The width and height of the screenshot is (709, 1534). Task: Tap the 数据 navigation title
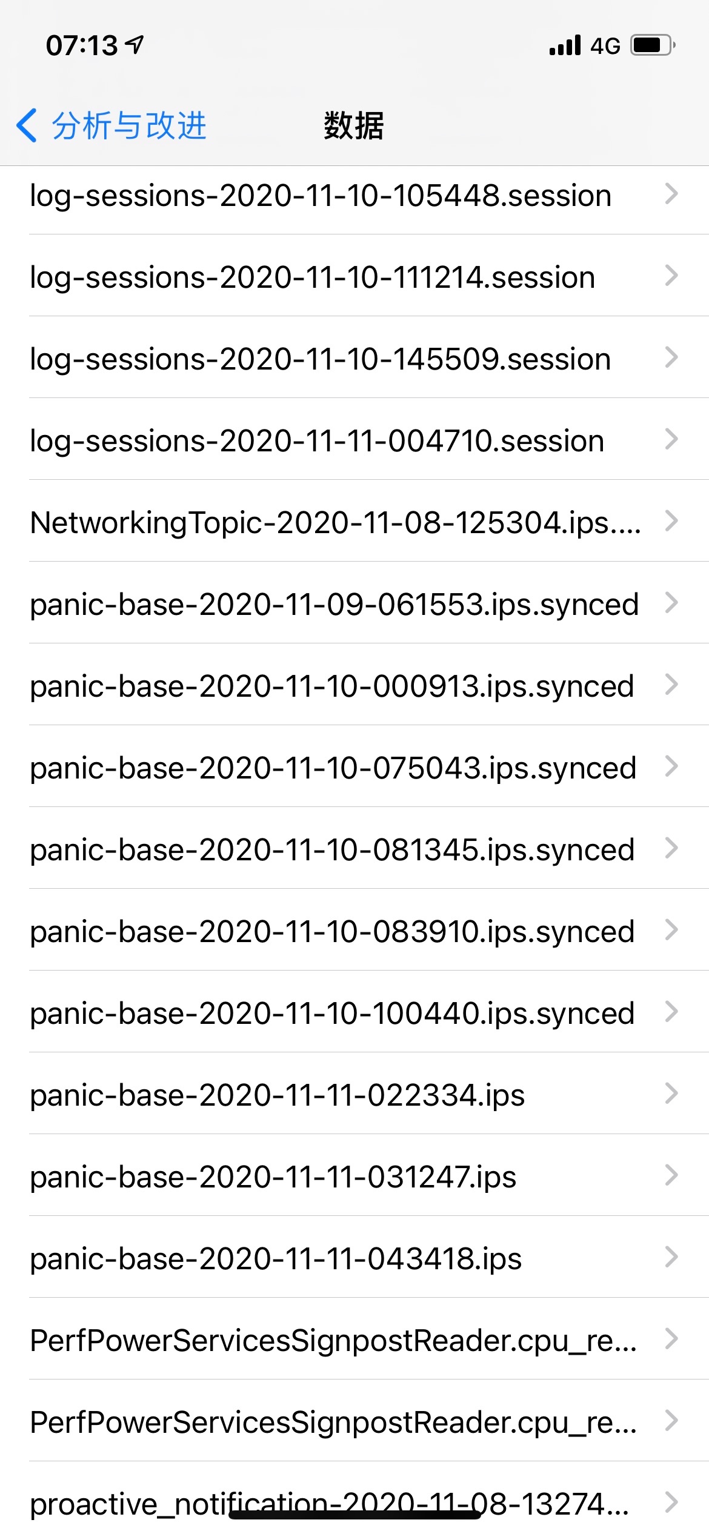354,125
